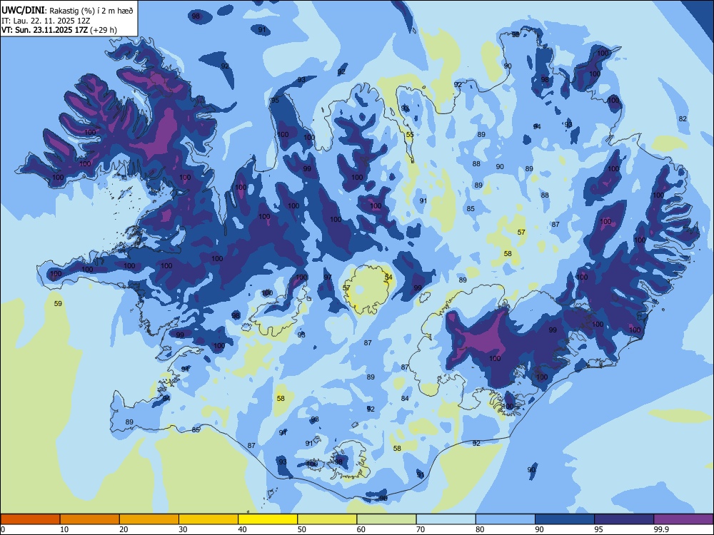This screenshot has height=535, width=714.
Task: Click the 'VT: Sun. 23.11.2025 17Z (+29 h)' line
Action: 59,30
